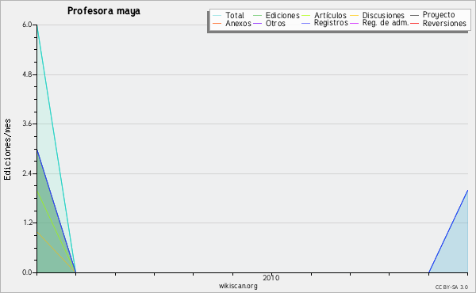Select the 'Reg. de adm.' legend entry
Viewport: 476px width, 293px height.
coord(386,23)
